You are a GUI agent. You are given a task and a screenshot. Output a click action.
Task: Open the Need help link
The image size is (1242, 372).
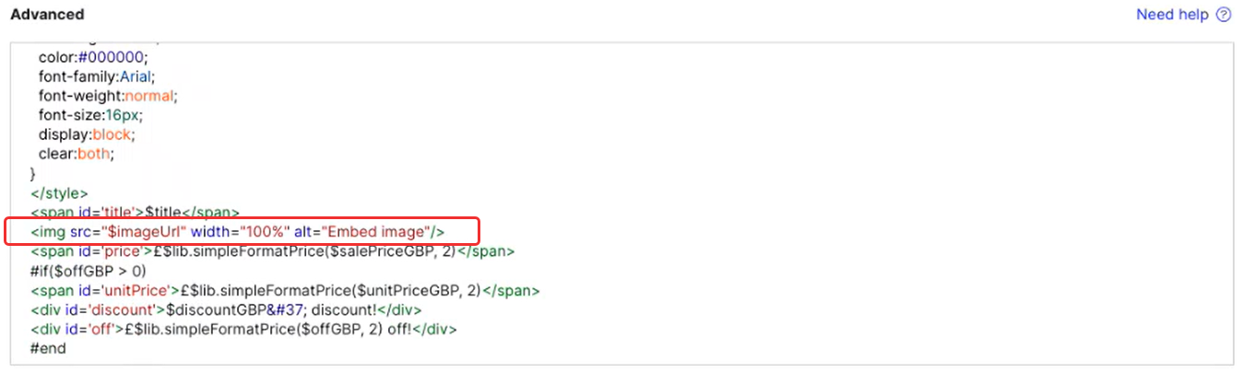coord(1172,15)
